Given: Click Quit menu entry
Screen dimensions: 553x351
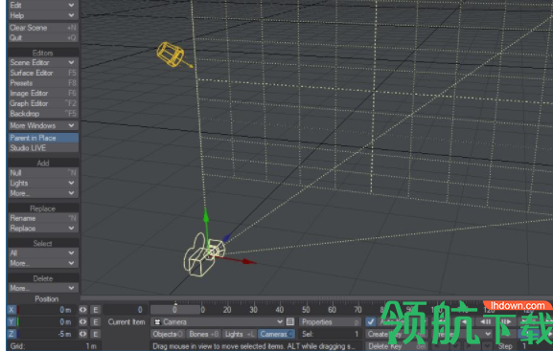Looking at the screenshot, I should point(43,37).
